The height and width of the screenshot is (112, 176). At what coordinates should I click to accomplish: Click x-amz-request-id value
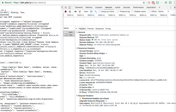coord(104,83)
